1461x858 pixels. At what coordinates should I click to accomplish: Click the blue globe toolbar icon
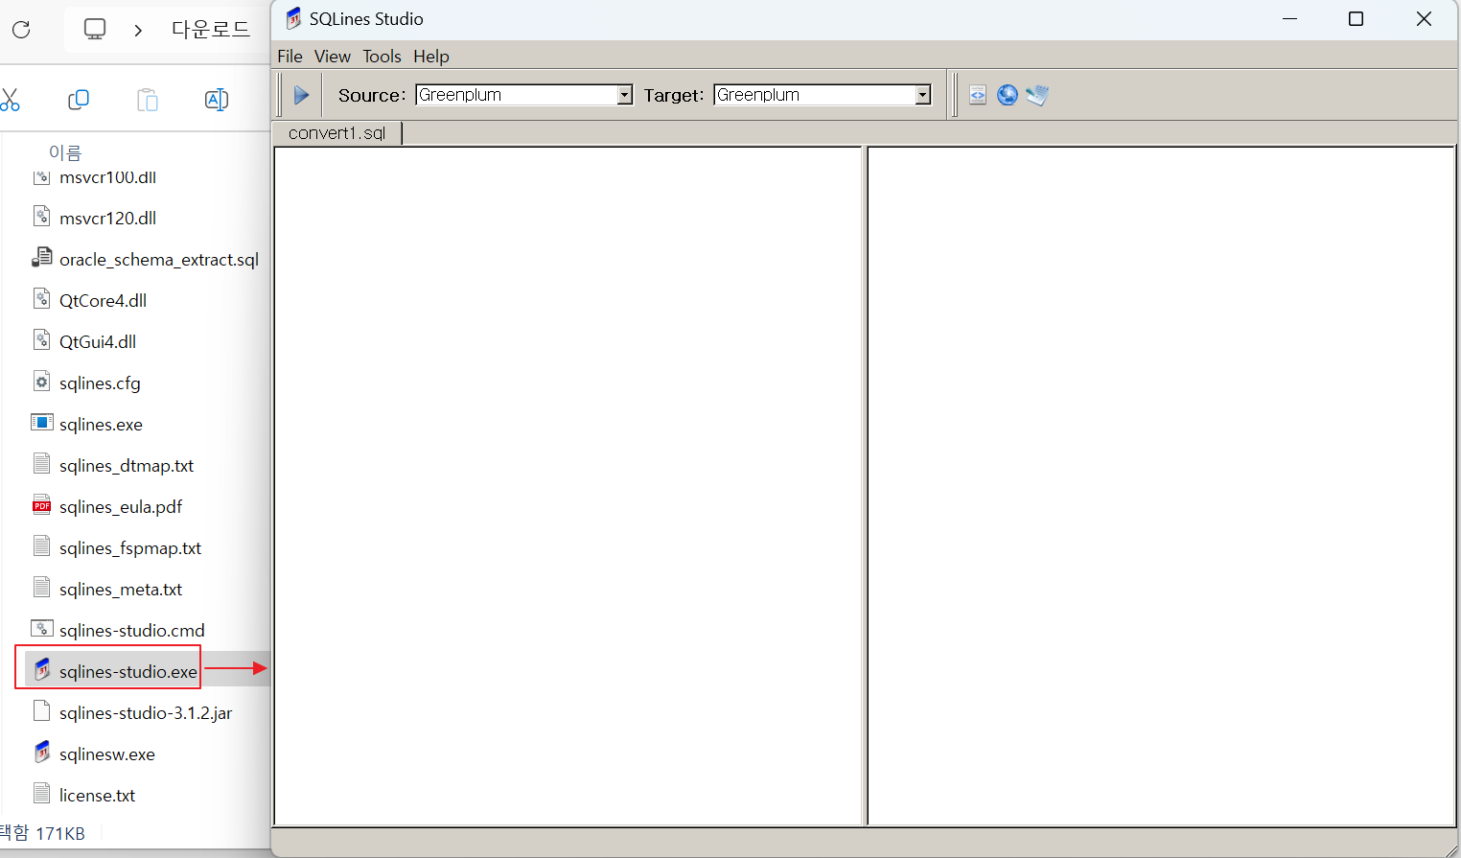[1008, 95]
